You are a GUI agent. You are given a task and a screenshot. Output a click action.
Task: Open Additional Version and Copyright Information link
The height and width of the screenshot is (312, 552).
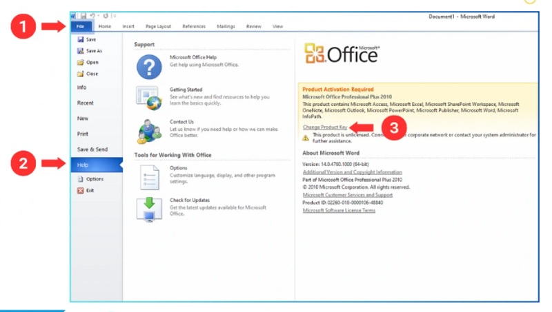pyautogui.click(x=353, y=172)
